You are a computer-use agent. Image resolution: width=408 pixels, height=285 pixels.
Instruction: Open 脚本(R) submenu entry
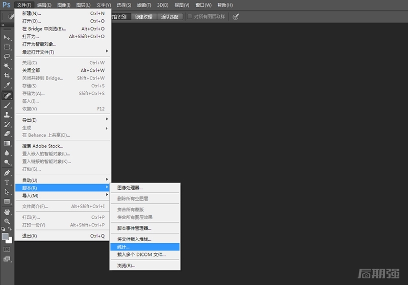click(63, 188)
